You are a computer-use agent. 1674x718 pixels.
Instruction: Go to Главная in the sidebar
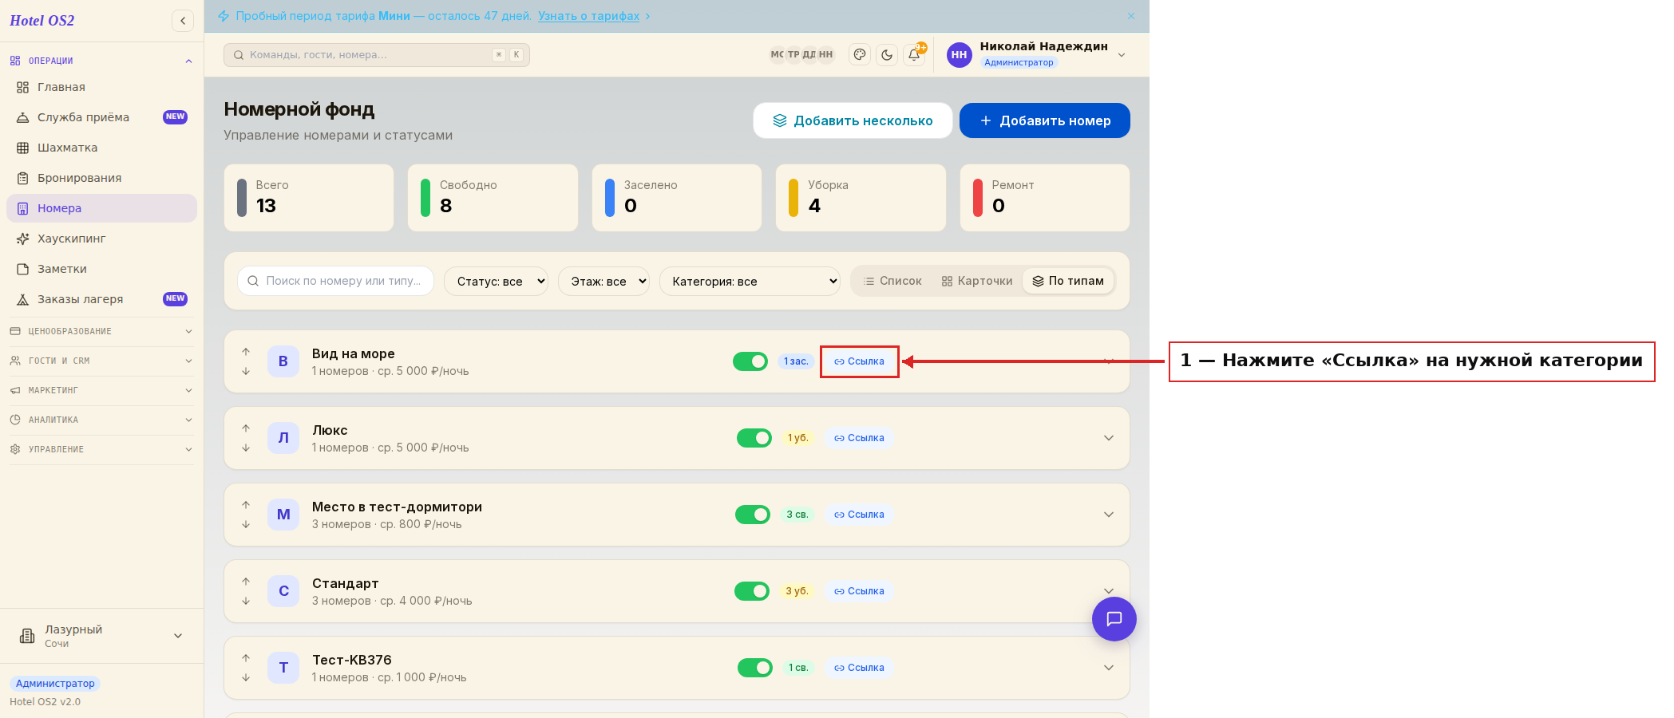pos(101,87)
